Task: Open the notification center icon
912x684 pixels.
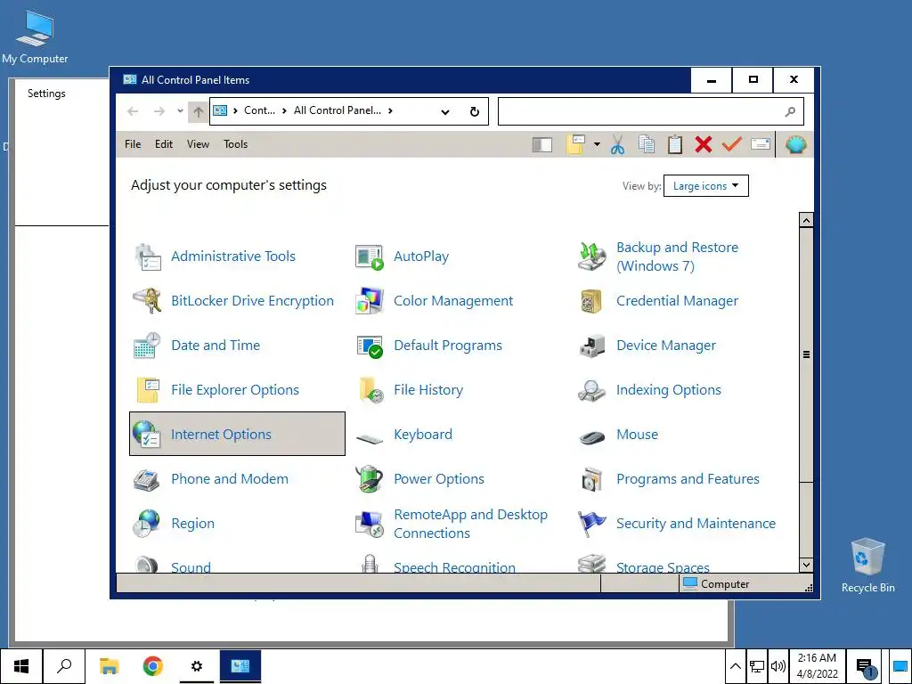Action: coord(866,666)
